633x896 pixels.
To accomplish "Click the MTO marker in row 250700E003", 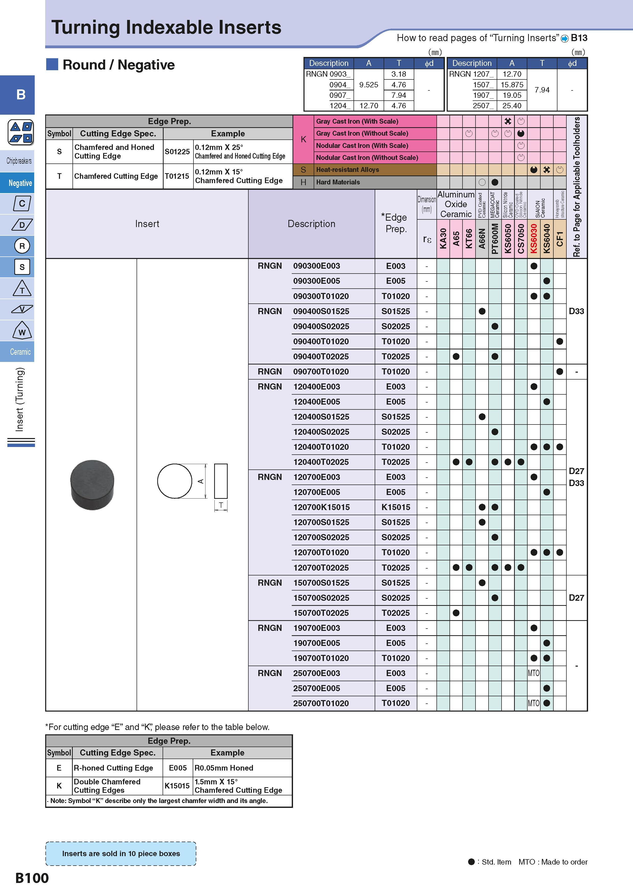I will point(533,673).
